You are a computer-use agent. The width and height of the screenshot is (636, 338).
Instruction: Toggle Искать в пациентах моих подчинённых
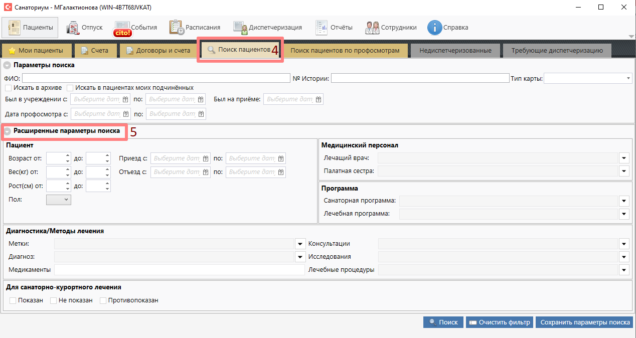70,88
